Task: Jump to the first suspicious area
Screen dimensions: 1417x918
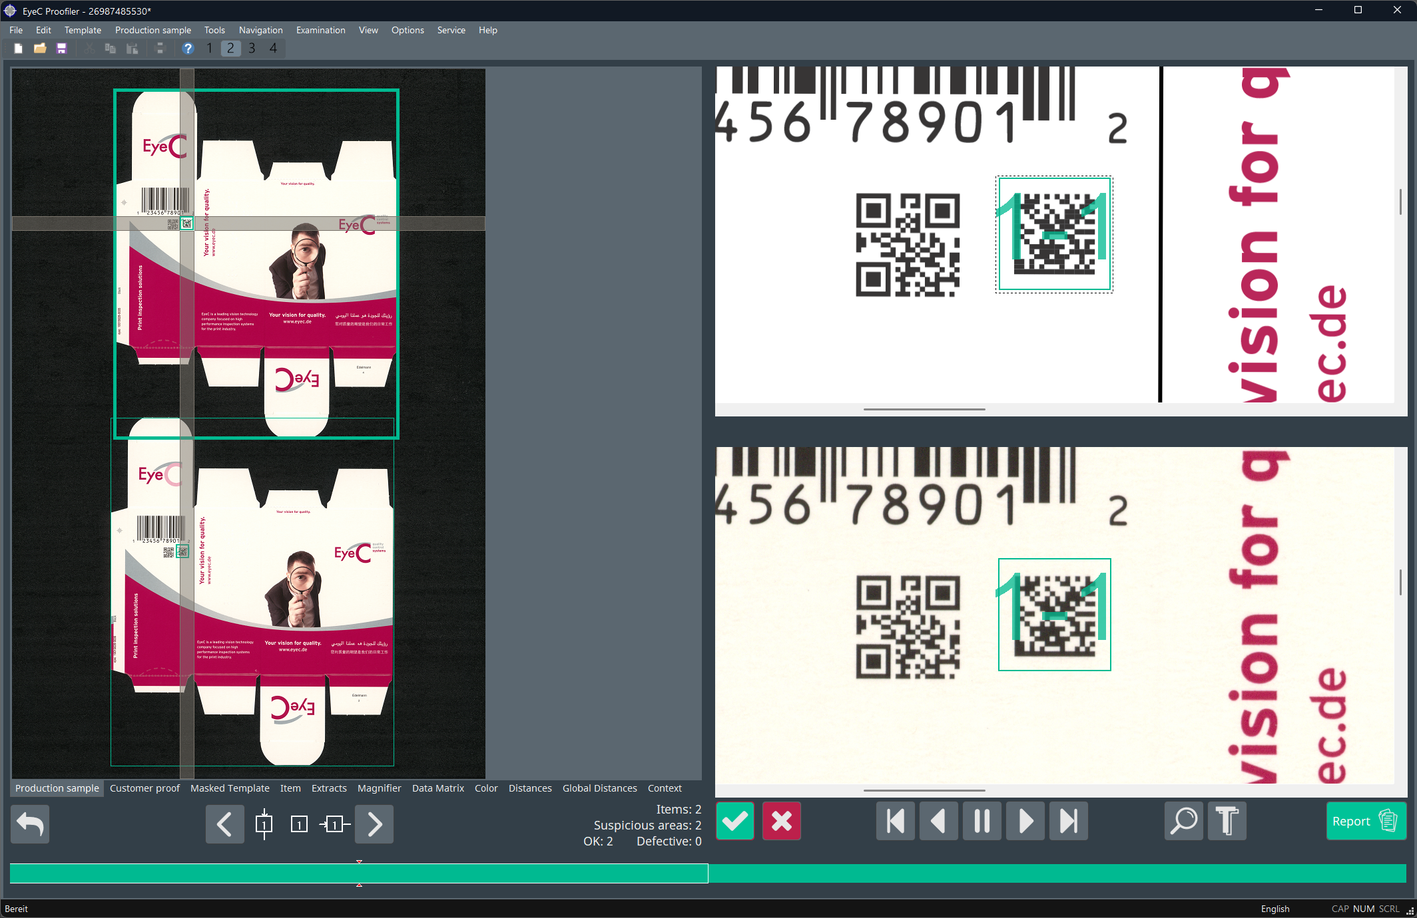Action: coord(896,822)
